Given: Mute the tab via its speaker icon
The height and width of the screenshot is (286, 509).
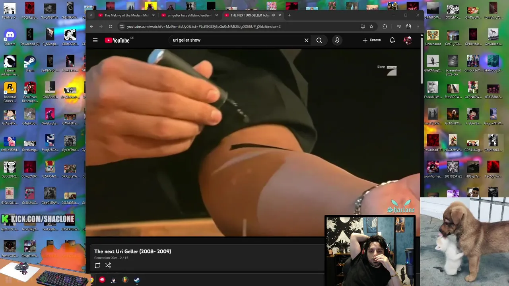Looking at the screenshot, I should [273, 15].
